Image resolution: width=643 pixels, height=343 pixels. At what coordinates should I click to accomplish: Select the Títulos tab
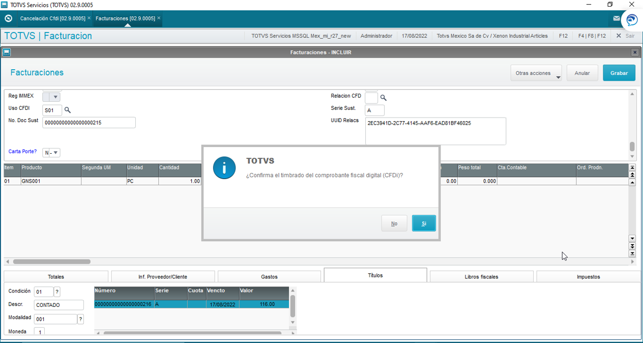coord(375,275)
